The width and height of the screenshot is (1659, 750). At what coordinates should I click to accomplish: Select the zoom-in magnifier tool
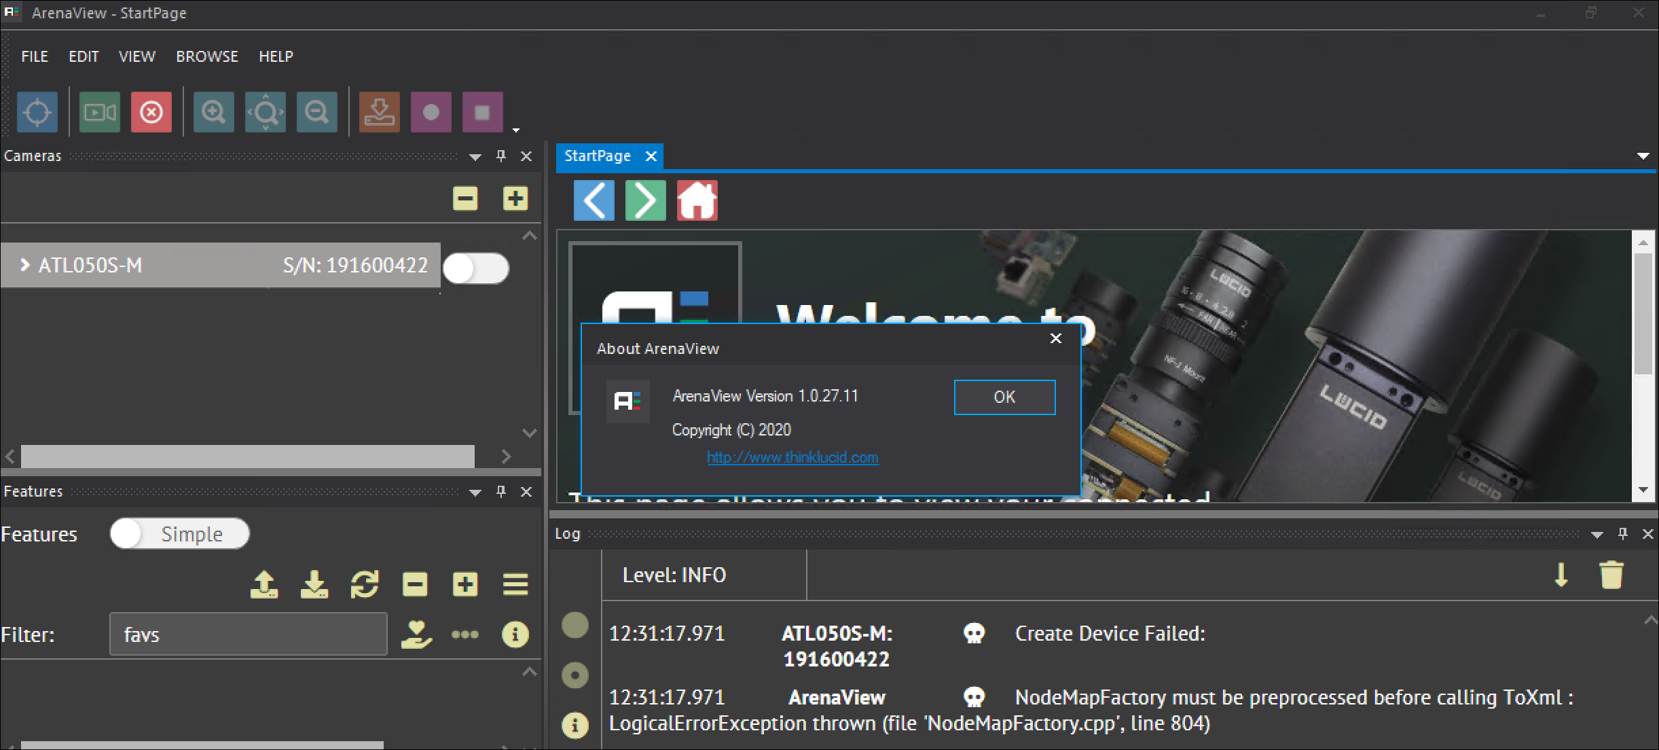(x=213, y=112)
